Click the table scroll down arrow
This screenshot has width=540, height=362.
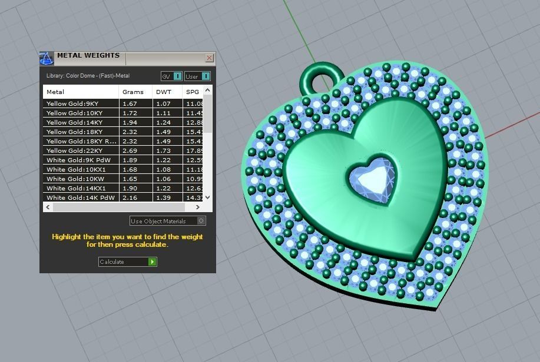click(x=207, y=197)
